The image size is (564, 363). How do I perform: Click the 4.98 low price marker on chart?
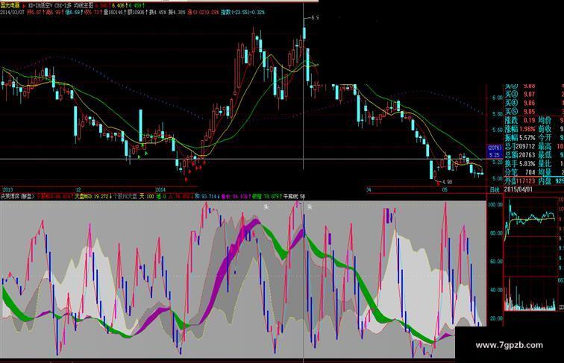coord(447,182)
